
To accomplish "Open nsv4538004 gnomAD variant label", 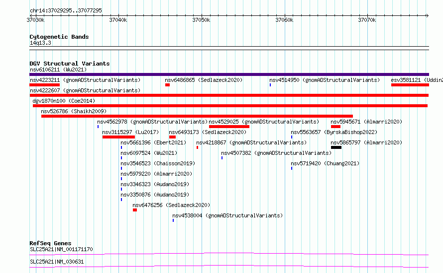I will pos(227,215).
